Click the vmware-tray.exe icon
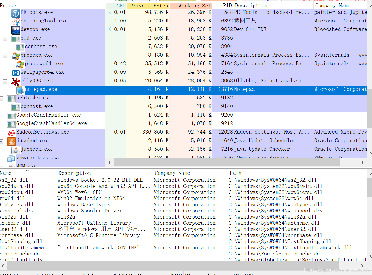This screenshot has height=275, width=372. (11, 158)
